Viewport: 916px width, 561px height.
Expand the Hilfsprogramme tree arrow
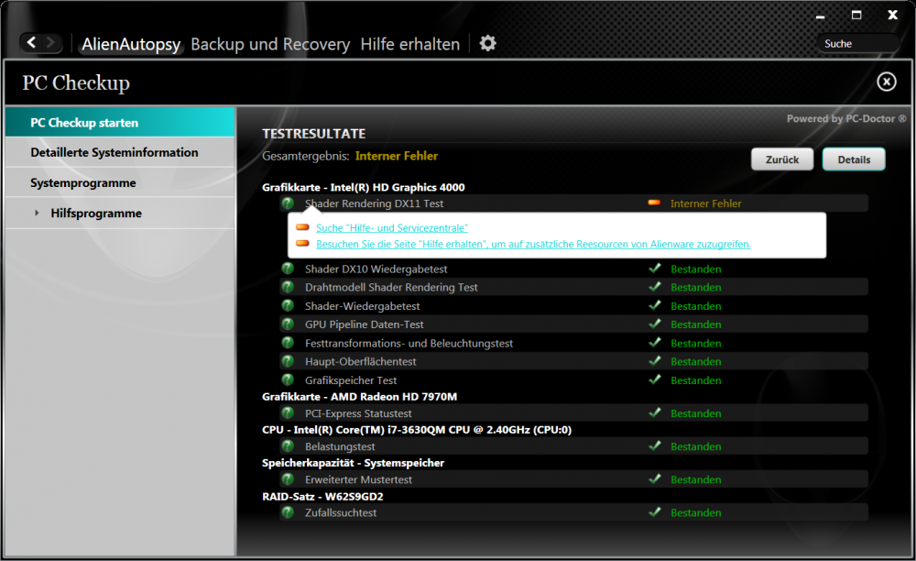37,214
